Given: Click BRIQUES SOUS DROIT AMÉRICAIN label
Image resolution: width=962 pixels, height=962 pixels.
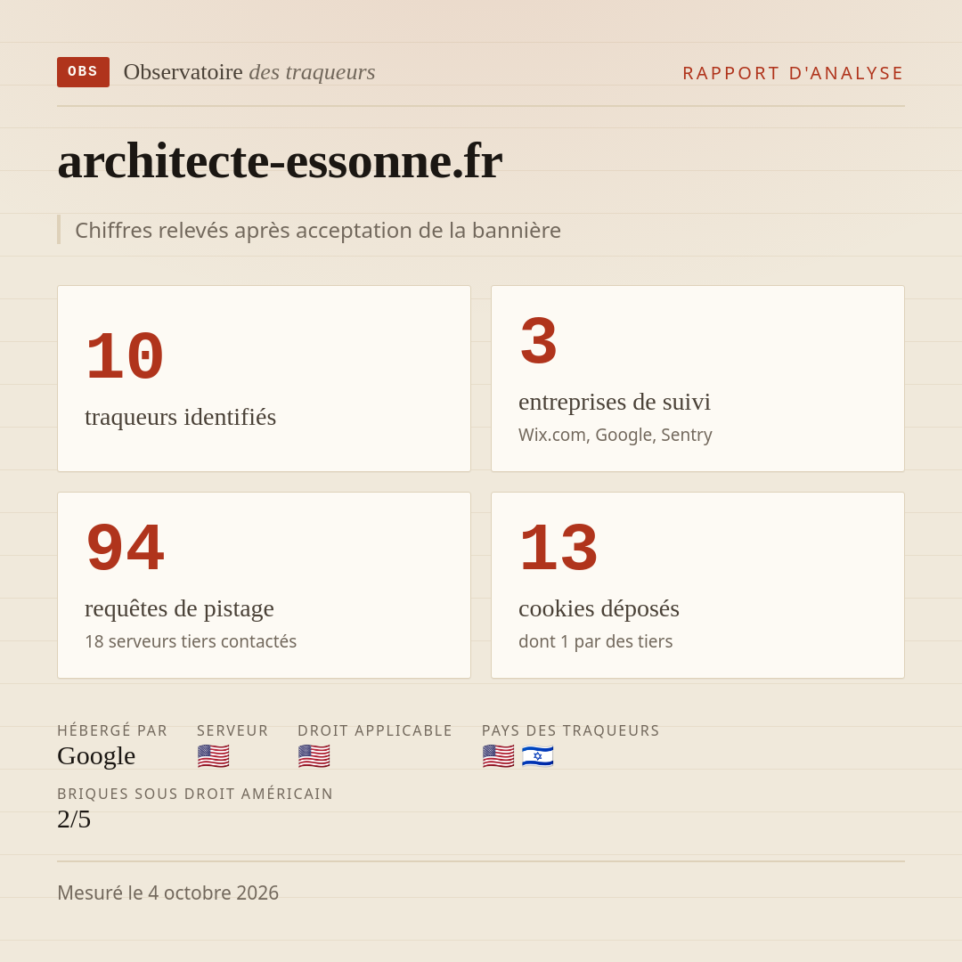Looking at the screenshot, I should 195,794.
